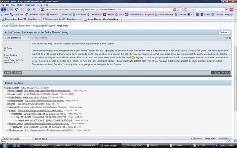This screenshot has width=237, height=148.
Task: Click the REPLY button
Action: [x=226, y=73]
